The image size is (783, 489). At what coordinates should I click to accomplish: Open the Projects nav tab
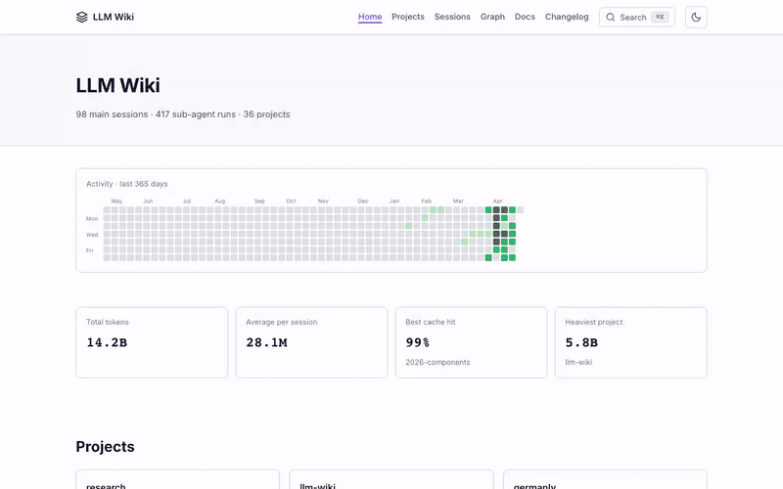(408, 17)
